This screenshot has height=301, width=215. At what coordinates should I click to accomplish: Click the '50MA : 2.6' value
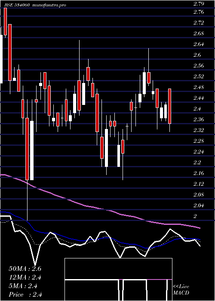[25, 269]
